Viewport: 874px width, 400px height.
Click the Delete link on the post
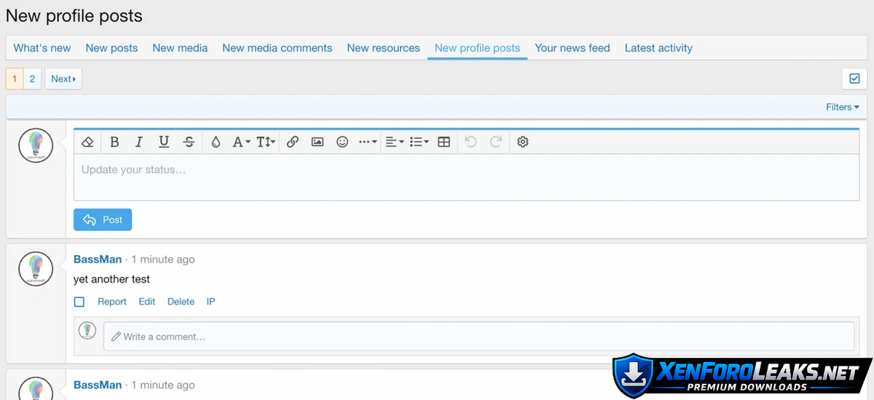point(181,302)
